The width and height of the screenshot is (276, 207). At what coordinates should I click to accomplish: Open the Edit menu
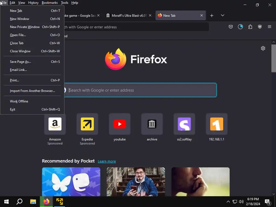pyautogui.click(x=12, y=3)
